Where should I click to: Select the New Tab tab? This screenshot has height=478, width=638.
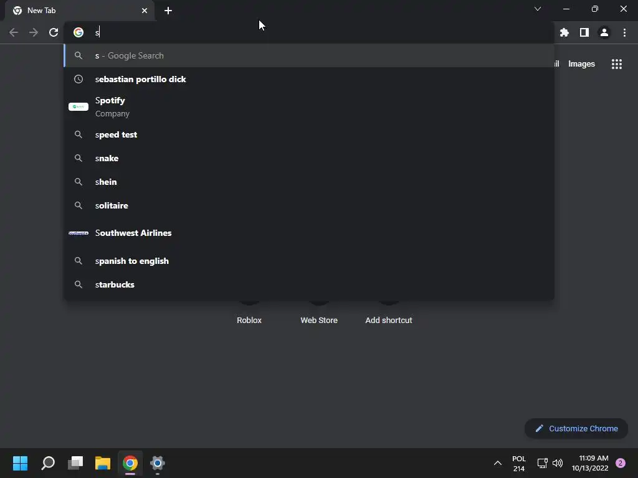coord(80,11)
